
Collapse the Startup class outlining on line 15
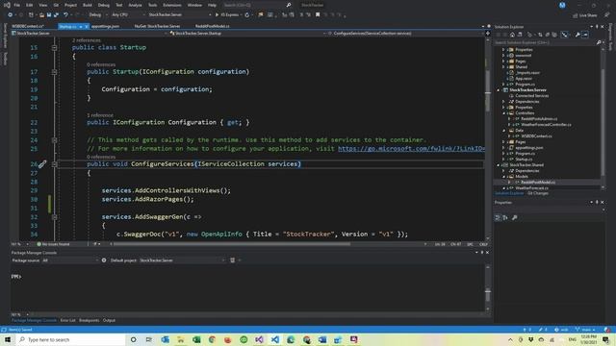pos(54,47)
